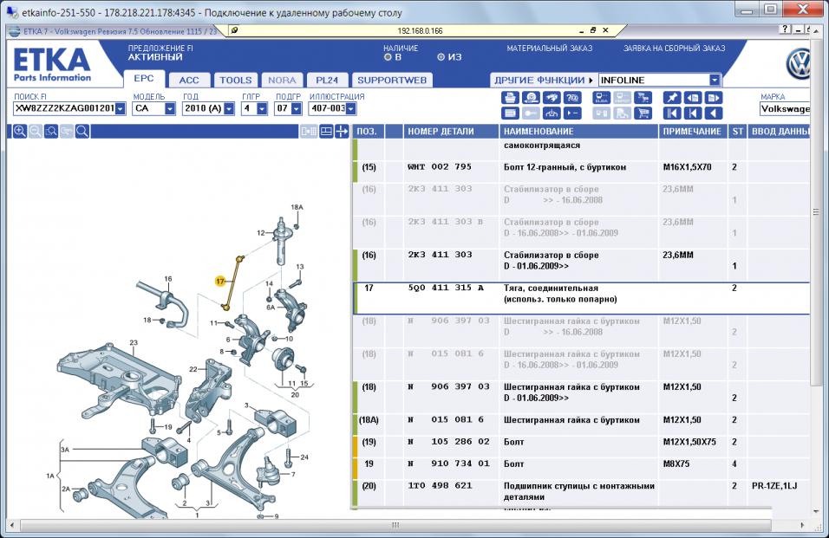Click the МАРКА field showing Volkswagen

click(785, 109)
